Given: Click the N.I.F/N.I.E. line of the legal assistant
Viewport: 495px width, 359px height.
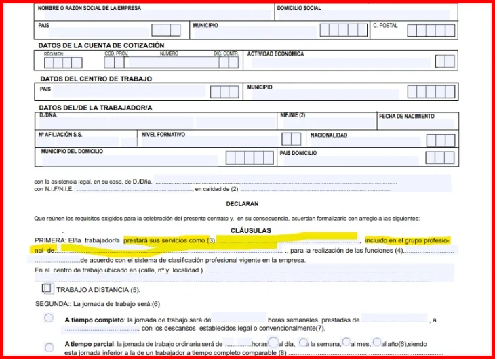Looking at the screenshot, I should click(x=134, y=189).
